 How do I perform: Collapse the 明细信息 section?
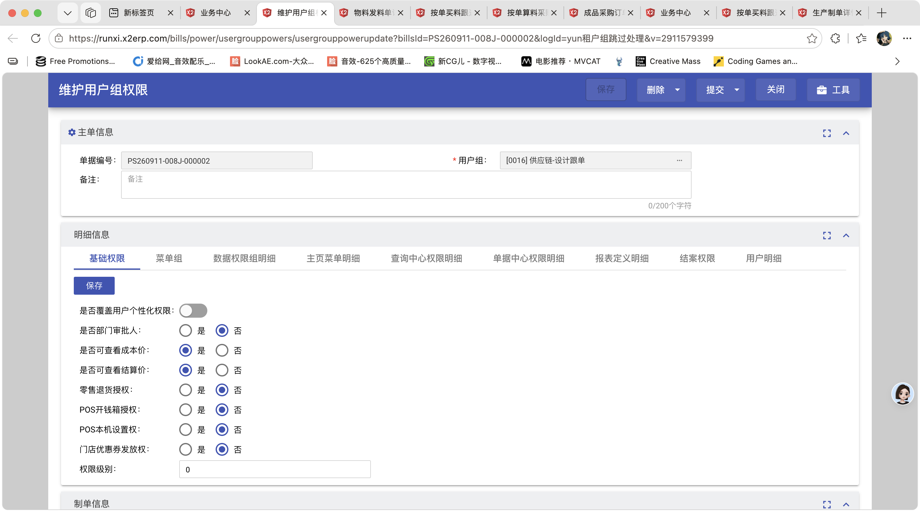846,236
